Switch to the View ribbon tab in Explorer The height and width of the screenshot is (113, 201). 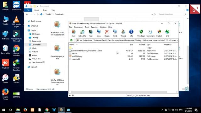click(53, 10)
